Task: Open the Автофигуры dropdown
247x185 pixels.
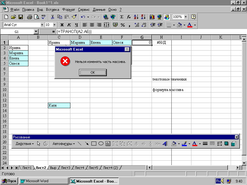Action: pos(64,144)
